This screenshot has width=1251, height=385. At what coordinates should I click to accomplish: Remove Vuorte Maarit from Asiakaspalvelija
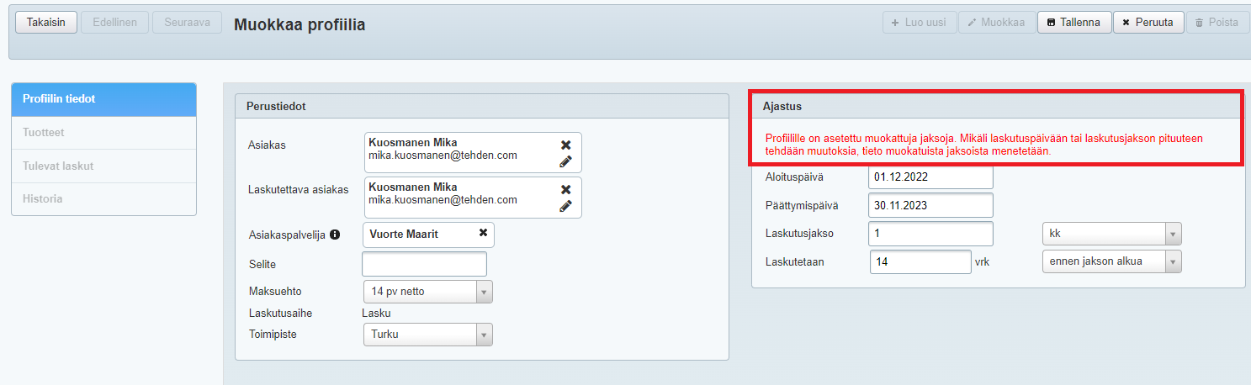(483, 233)
